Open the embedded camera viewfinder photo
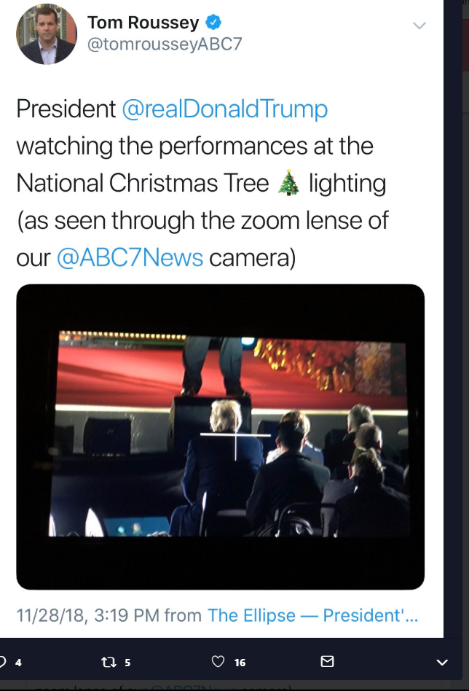The image size is (469, 691). [220, 436]
